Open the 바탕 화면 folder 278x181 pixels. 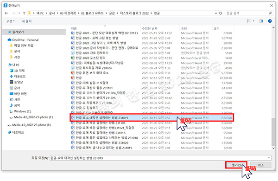point(18,94)
